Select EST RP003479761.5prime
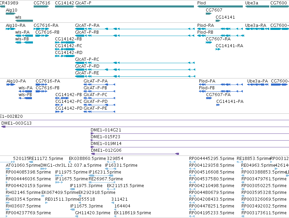The image size is (289, 218). (x=264, y=179)
